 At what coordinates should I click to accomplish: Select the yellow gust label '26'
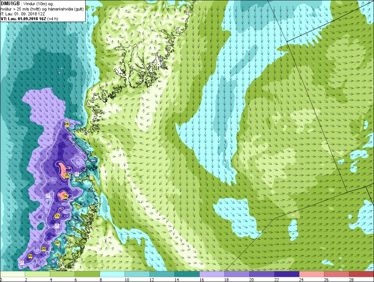pos(57,243)
